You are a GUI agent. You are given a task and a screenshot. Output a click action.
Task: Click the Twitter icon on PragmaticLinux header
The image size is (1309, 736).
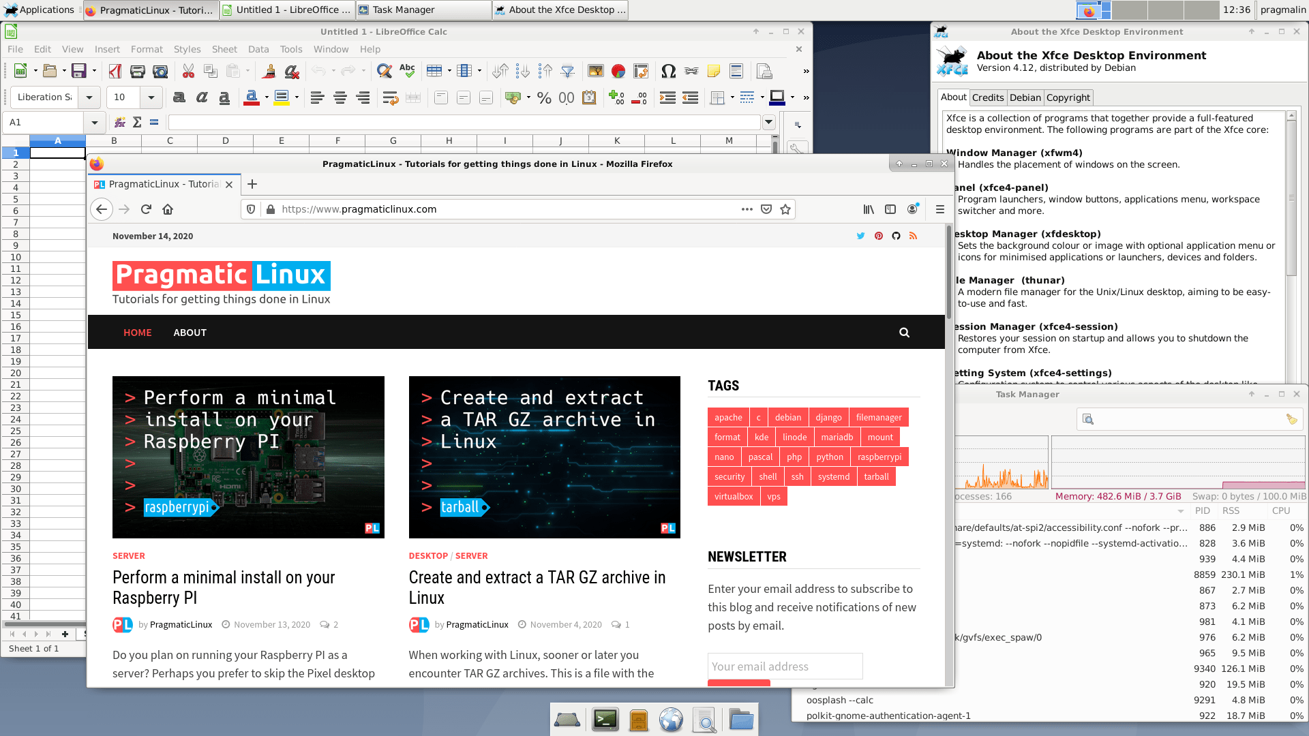click(x=860, y=236)
